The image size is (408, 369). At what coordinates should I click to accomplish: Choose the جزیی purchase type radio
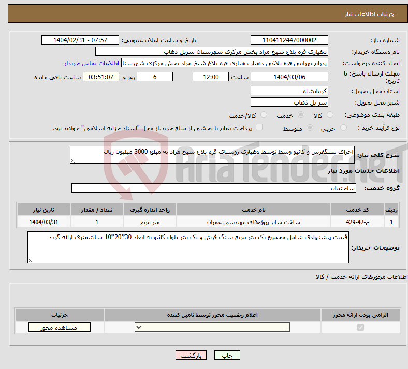click(343, 128)
